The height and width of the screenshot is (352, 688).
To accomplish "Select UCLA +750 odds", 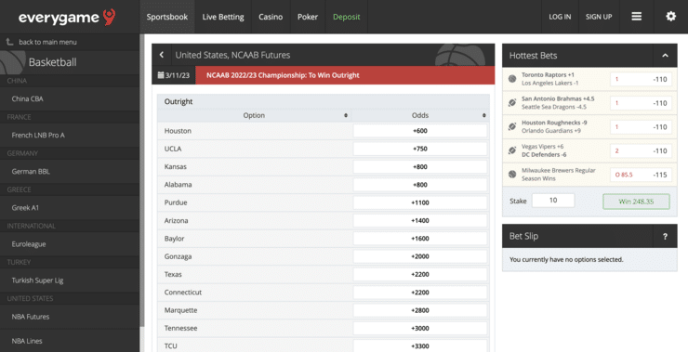I will (420, 149).
